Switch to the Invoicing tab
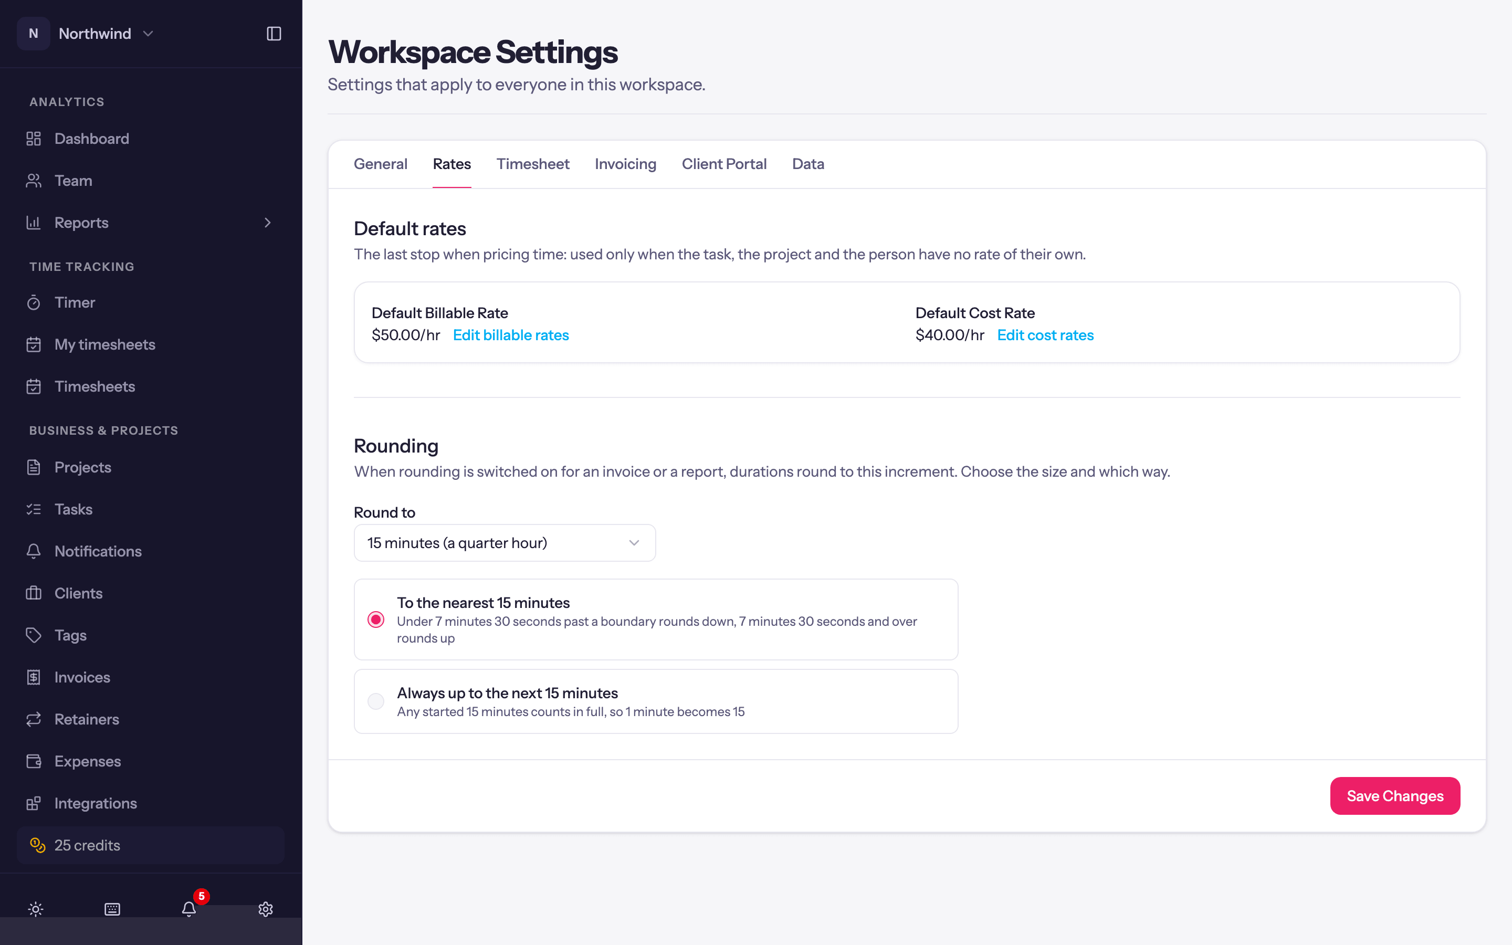1512x945 pixels. pos(625,164)
